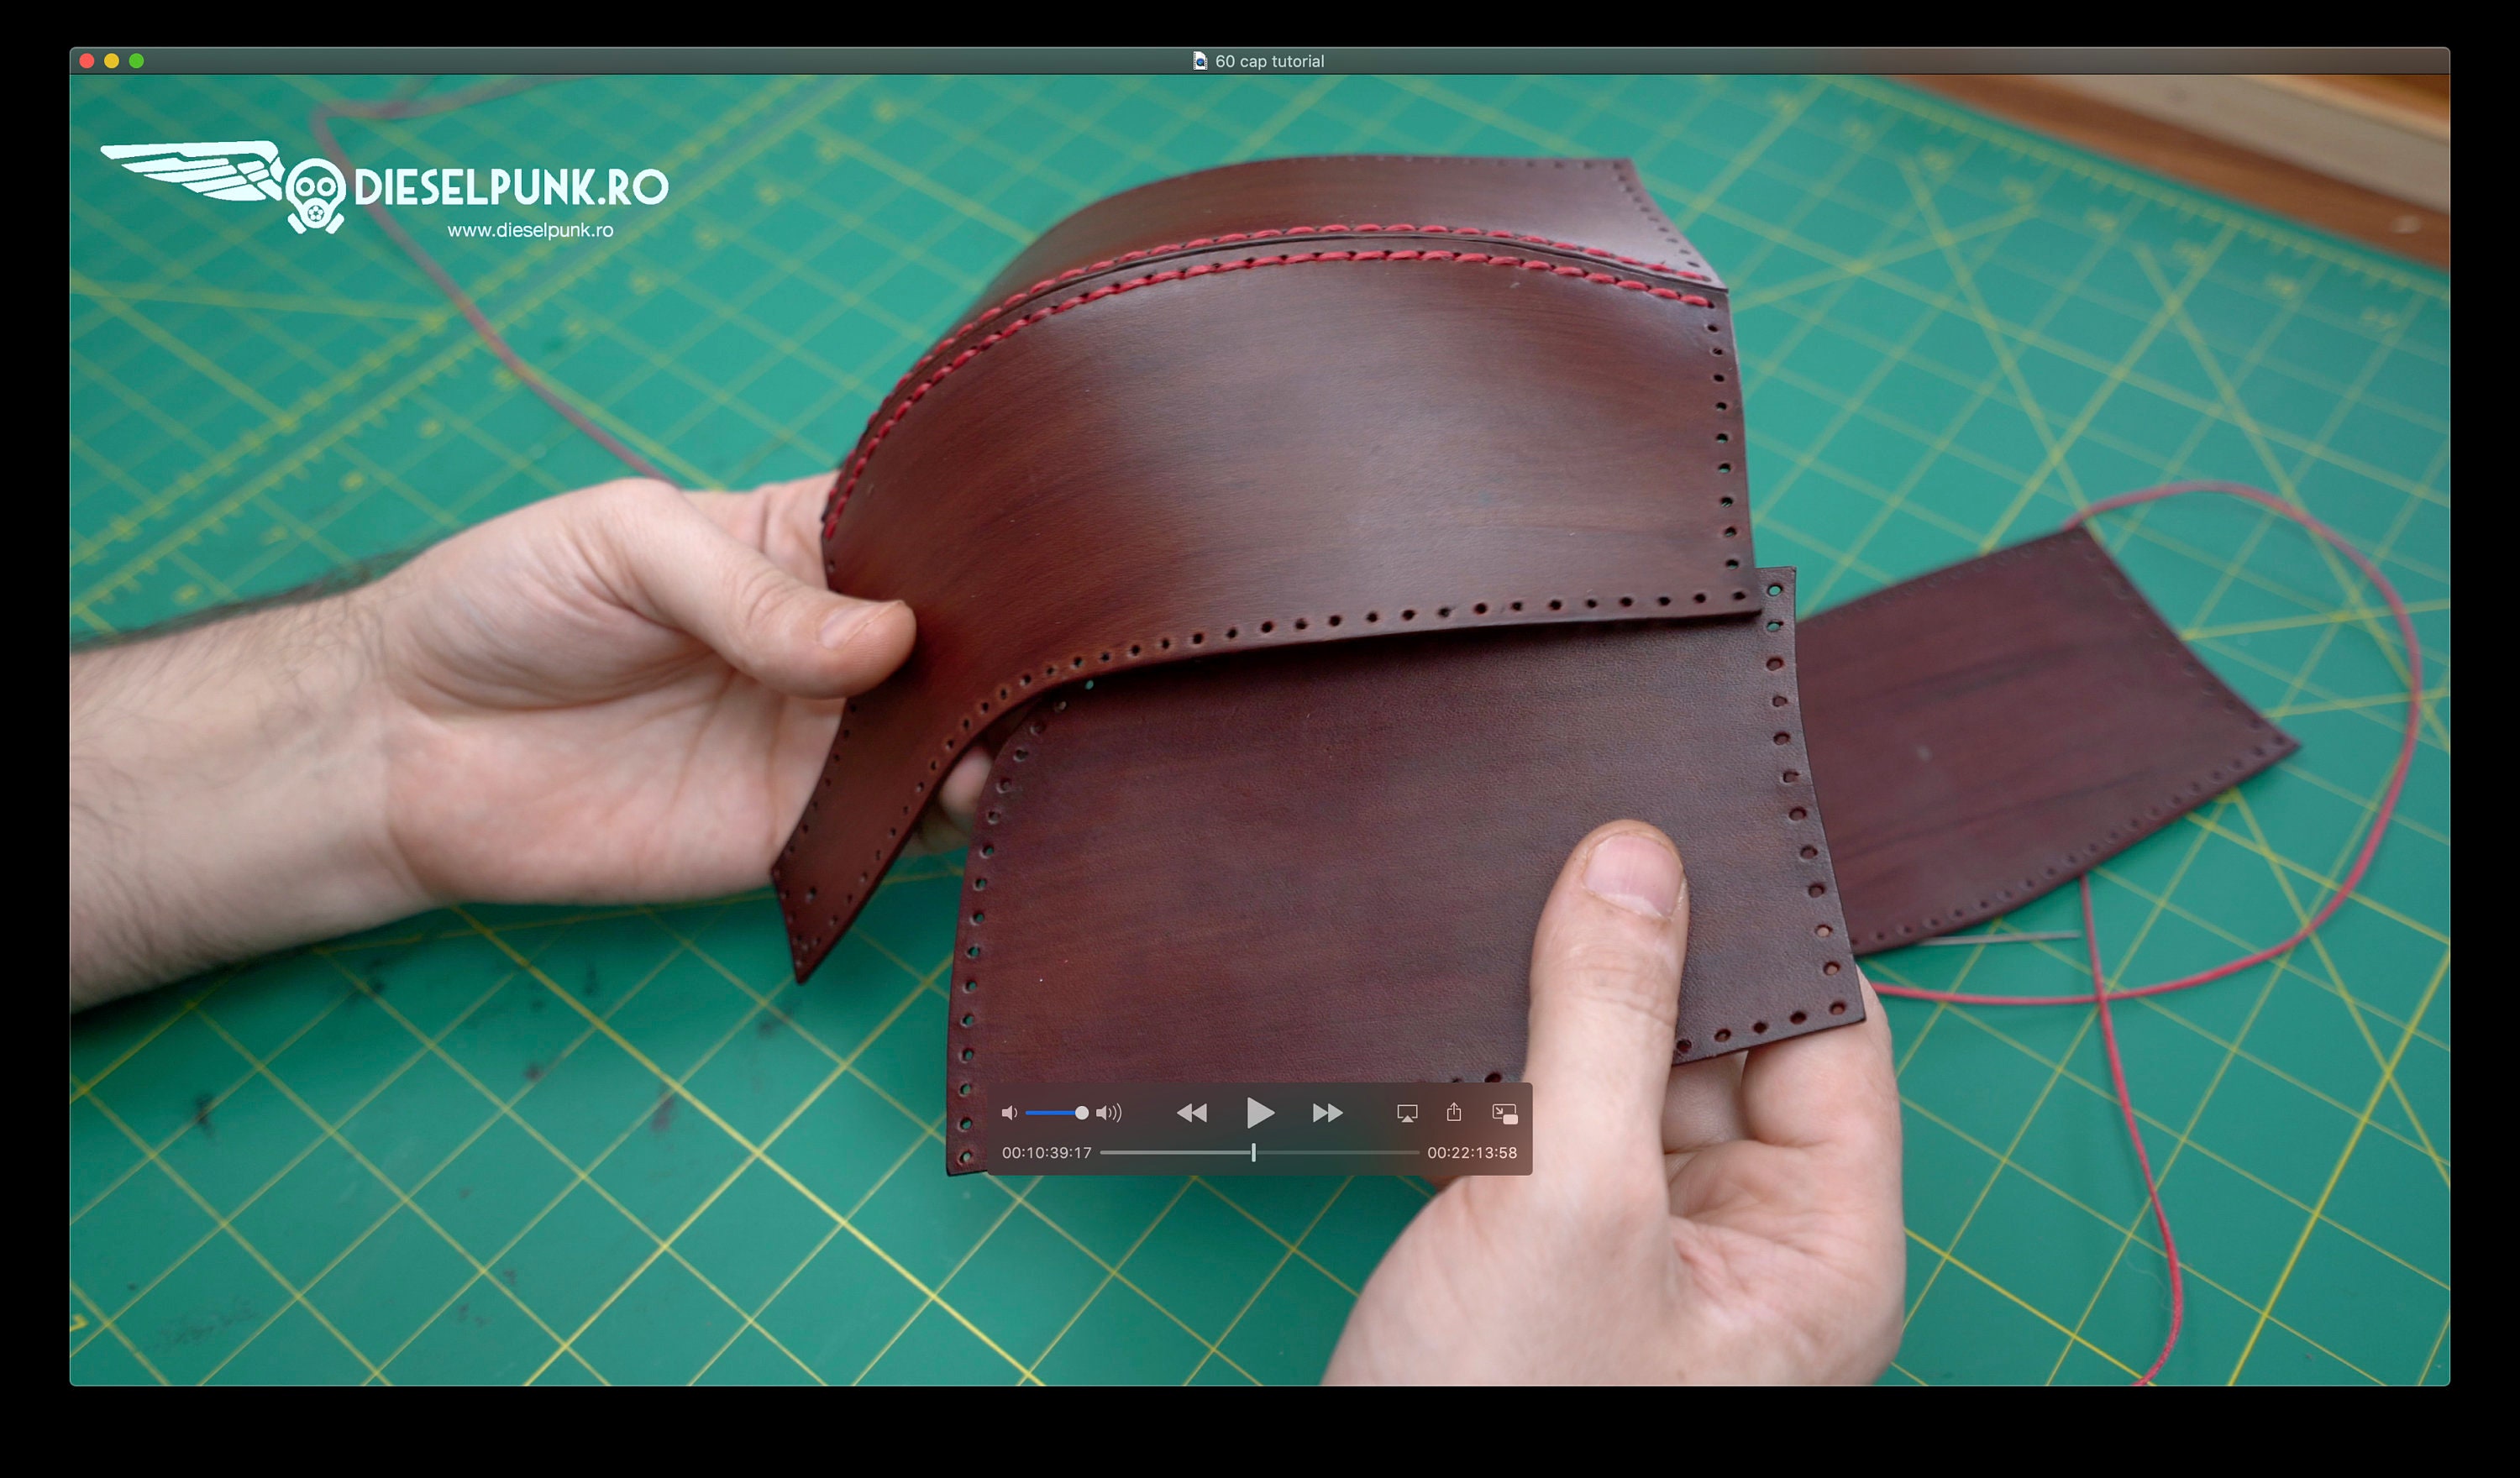Enter full screen with green button
This screenshot has height=1478, width=2520.
tap(137, 61)
